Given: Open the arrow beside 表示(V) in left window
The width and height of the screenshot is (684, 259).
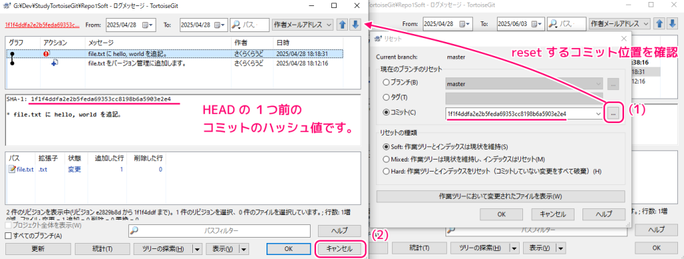Looking at the screenshot, I should tap(243, 249).
